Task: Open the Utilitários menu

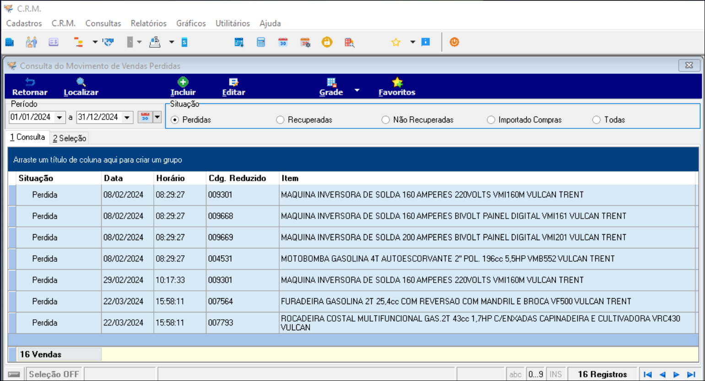Action: click(233, 23)
